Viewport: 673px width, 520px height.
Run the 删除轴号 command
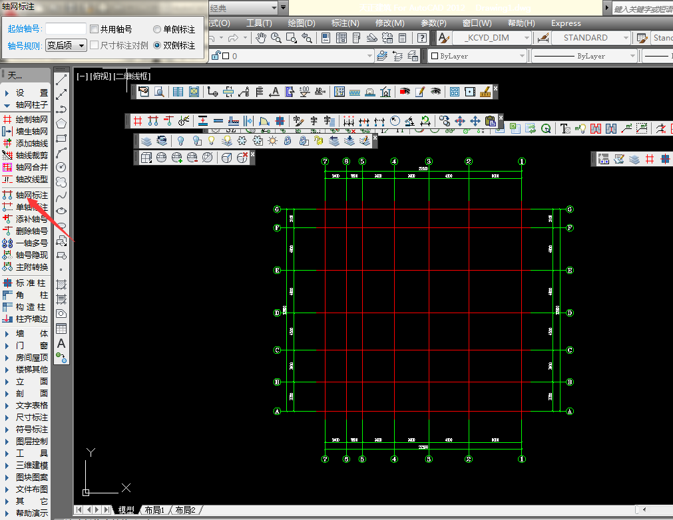25,231
